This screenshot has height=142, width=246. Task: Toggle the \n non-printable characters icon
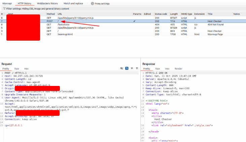coord(132,68)
